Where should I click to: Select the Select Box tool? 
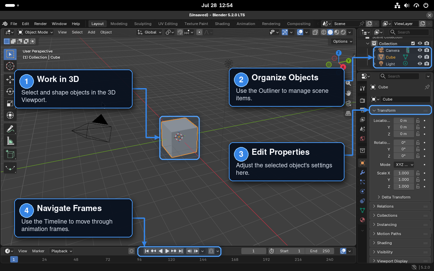click(10, 54)
